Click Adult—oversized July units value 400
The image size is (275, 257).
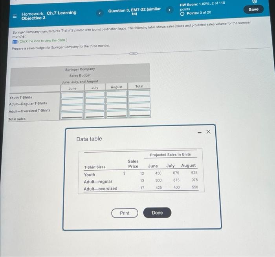coord(177,187)
